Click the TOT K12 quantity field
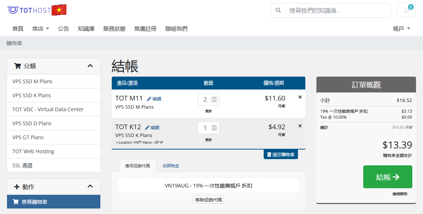The height and width of the screenshot is (214, 423). [208, 128]
